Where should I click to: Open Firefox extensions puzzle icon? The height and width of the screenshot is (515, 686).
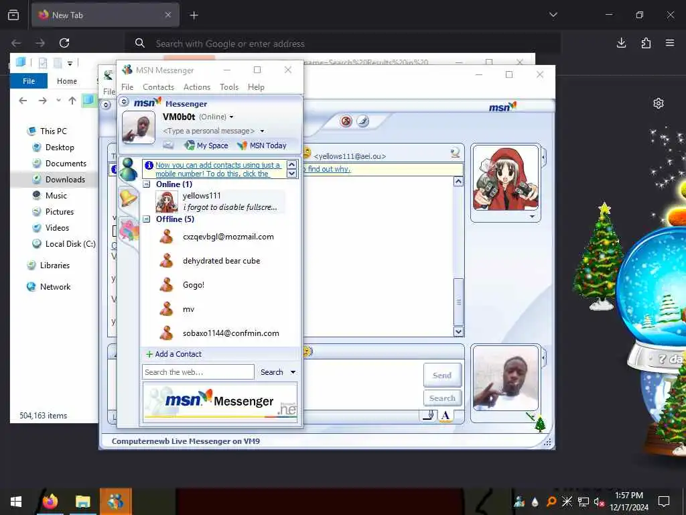click(646, 43)
